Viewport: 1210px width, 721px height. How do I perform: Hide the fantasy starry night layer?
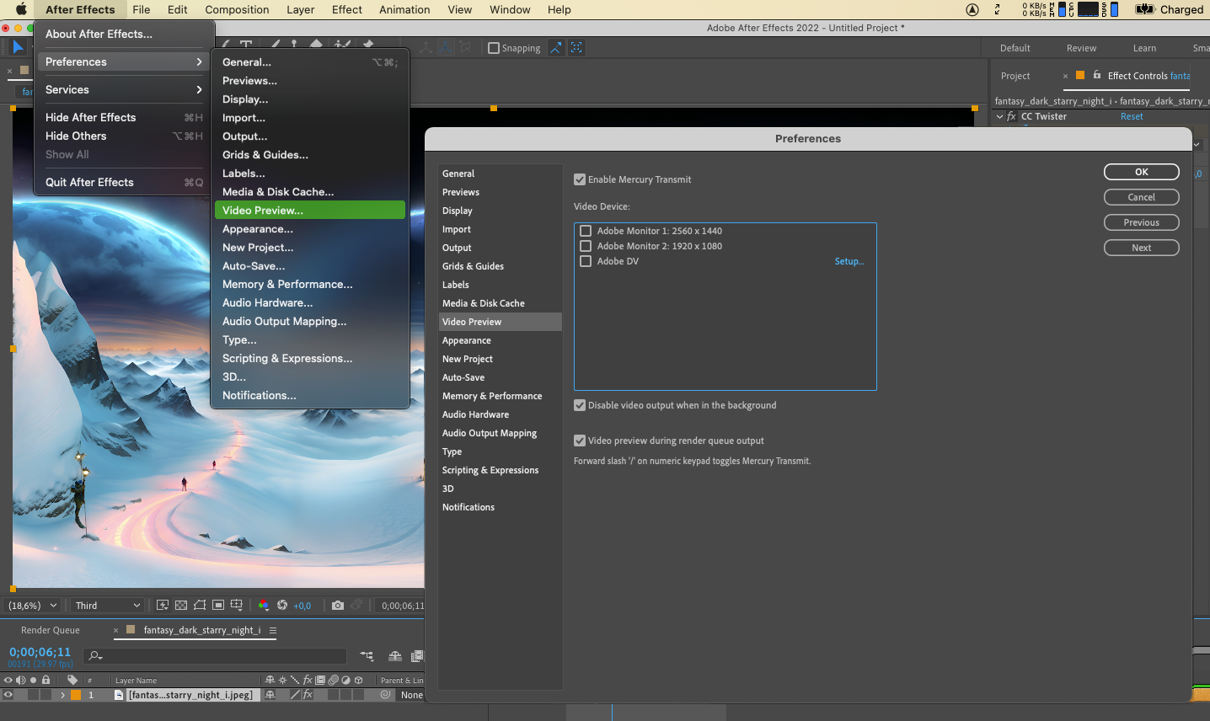click(x=8, y=695)
